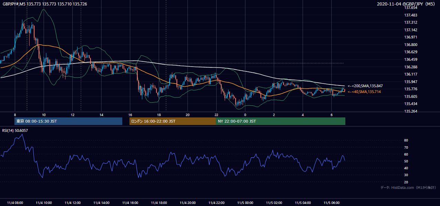Screen dimensions: 440x206
Task: Click the bottom time label 11/5 00:00
Action: (245, 203)
